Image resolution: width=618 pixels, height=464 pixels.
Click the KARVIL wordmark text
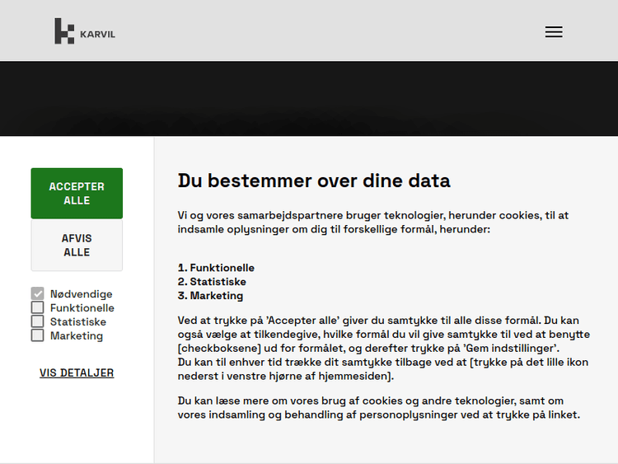pos(97,35)
